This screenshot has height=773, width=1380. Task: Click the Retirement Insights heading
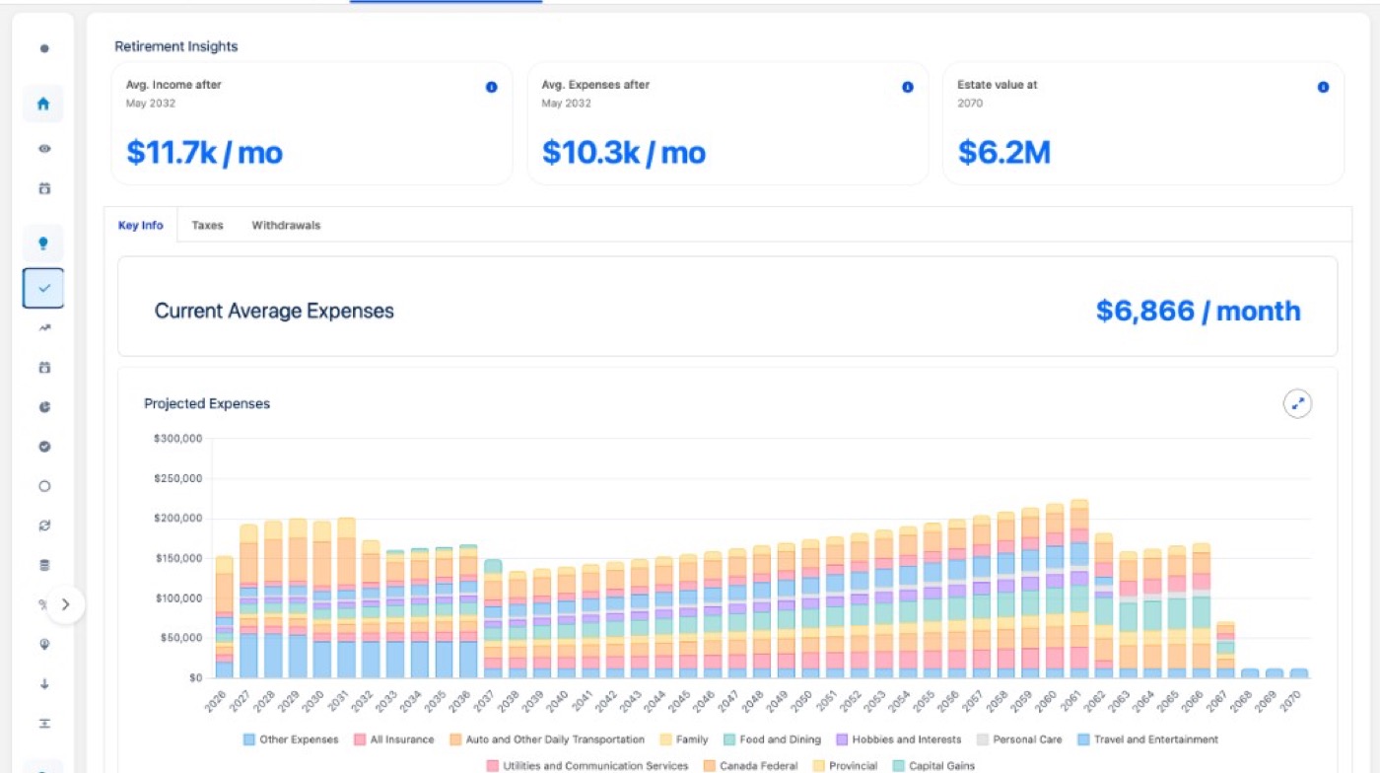point(176,46)
